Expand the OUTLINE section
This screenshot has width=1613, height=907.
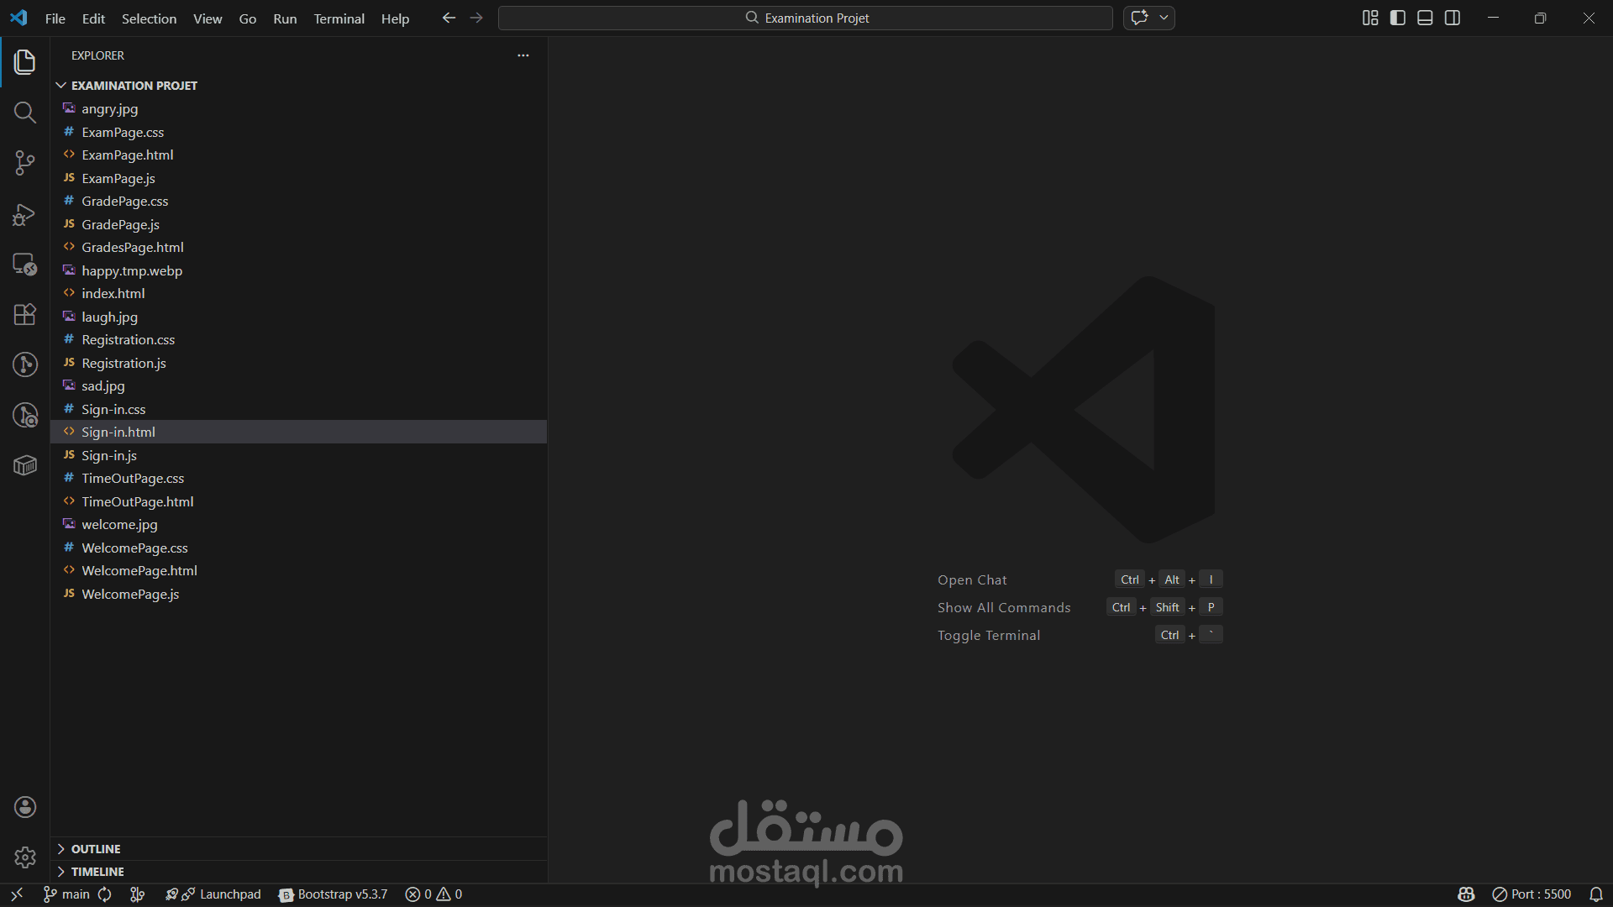pyautogui.click(x=95, y=849)
